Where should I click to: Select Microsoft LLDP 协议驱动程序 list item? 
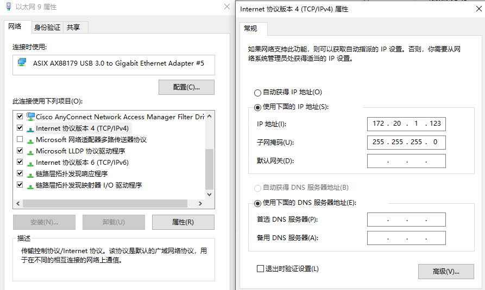[80, 151]
